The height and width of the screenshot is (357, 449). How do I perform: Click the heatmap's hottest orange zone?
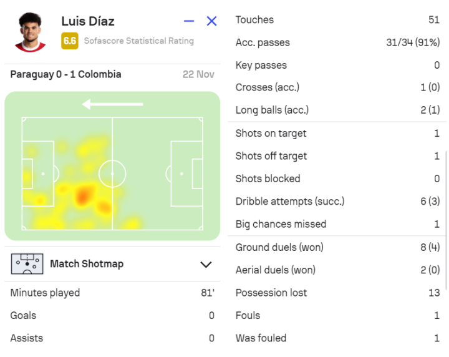83,196
